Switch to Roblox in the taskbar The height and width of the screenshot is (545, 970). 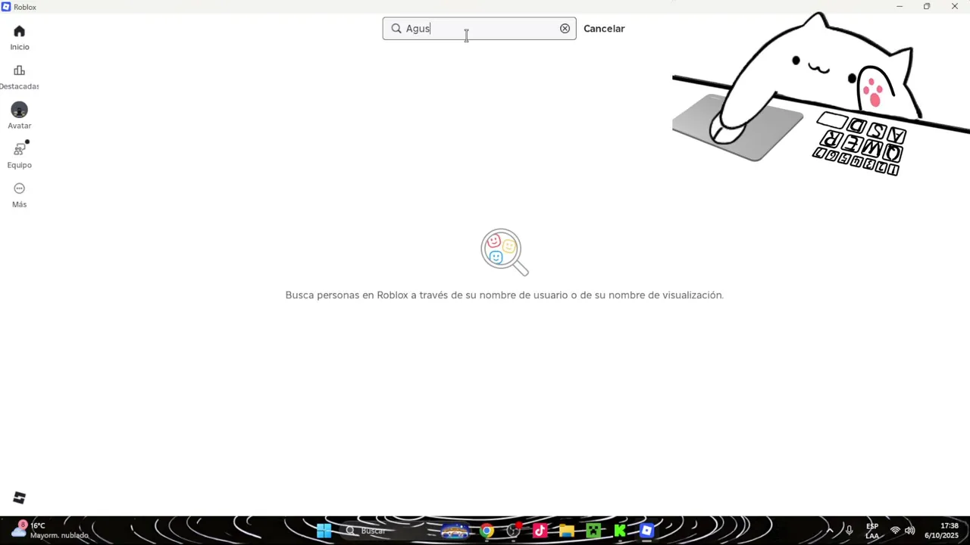point(646,531)
